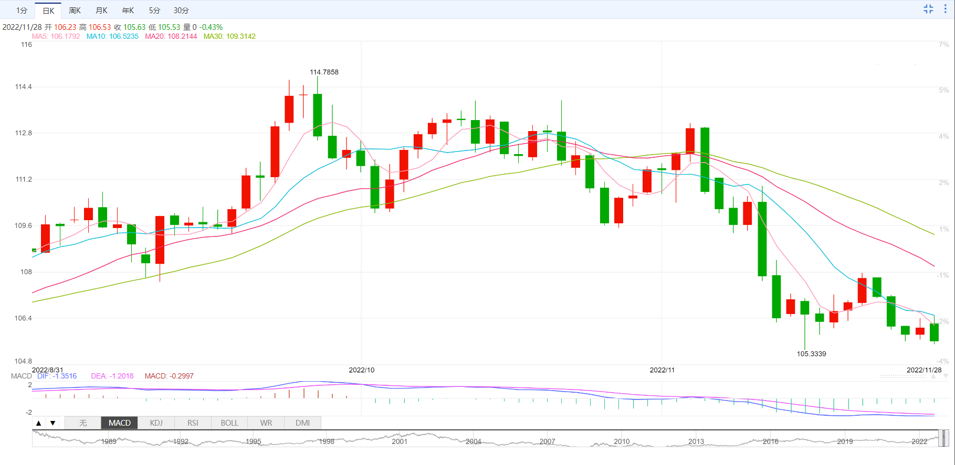Click the 2022/10 date axis label
This screenshot has width=955, height=465.
(x=362, y=370)
